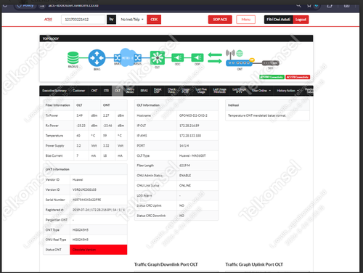Open the Metro Akses tab
The image size is (363, 273).
coord(130,91)
